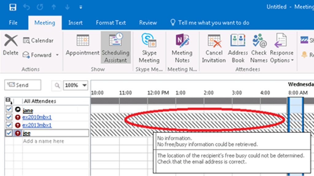This screenshot has width=314, height=176.
Task: Click the Show As ribbon icon
Action: (x=304, y=40)
